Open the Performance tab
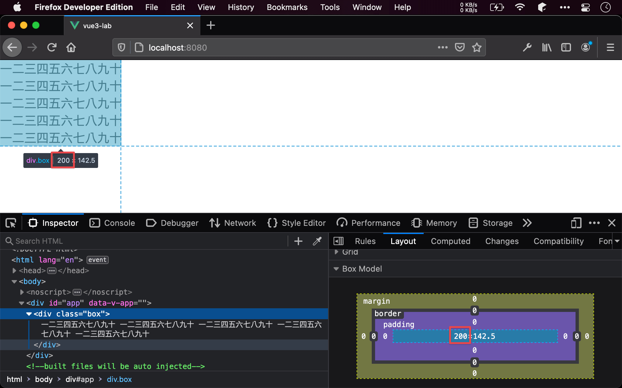This screenshot has width=622, height=388. pos(368,223)
